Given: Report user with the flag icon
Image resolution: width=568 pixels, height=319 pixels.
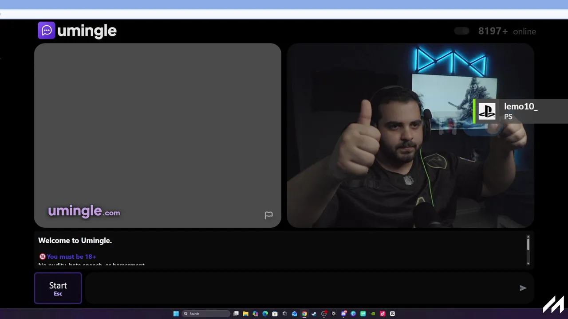Looking at the screenshot, I should [269, 215].
